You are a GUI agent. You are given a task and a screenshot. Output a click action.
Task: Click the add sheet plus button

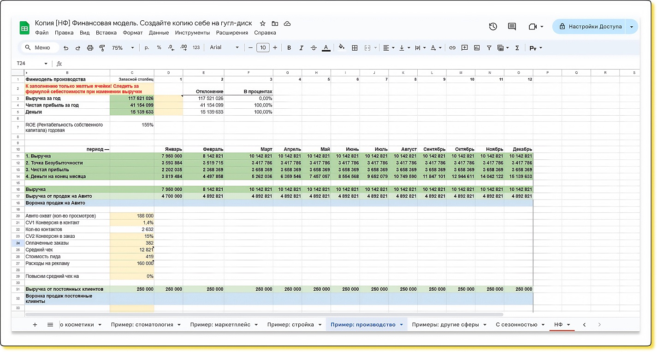pyautogui.click(x=35, y=325)
